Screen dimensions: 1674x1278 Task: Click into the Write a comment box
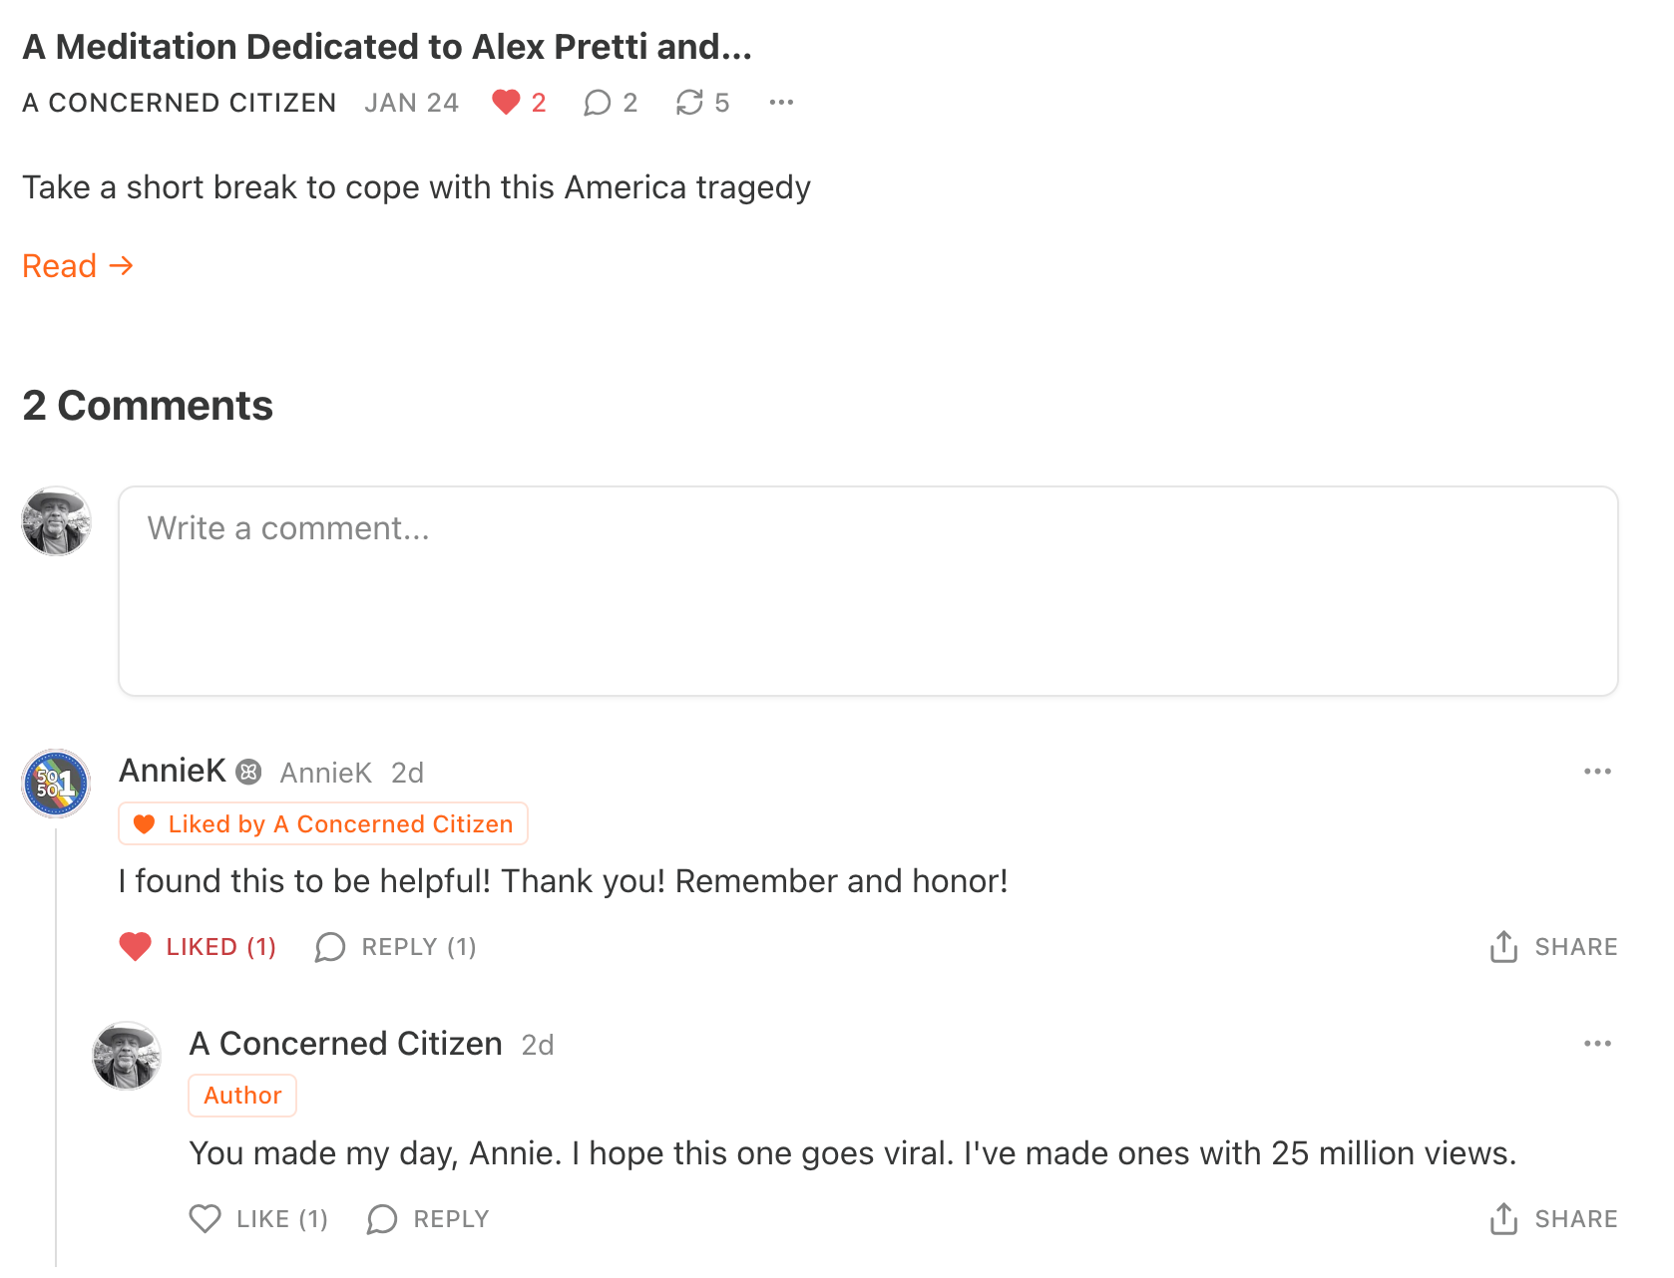[868, 590]
